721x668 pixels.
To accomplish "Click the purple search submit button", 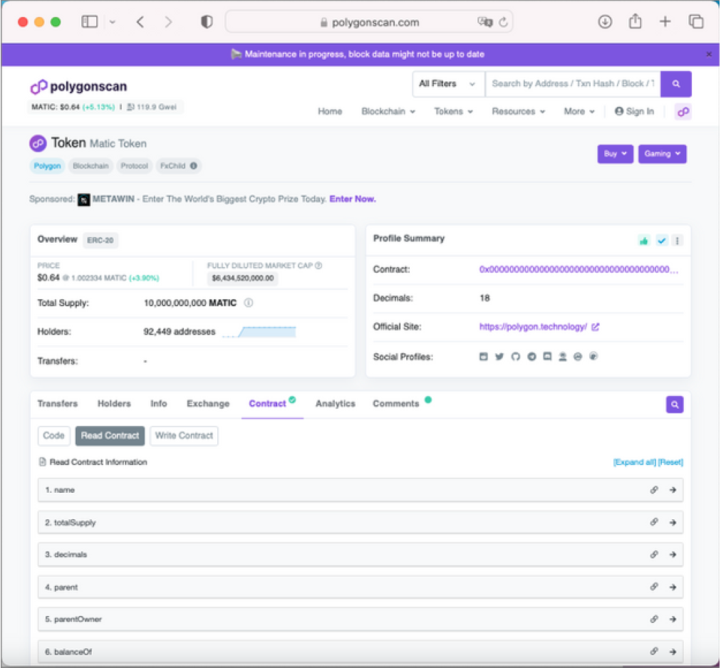I will click(675, 83).
